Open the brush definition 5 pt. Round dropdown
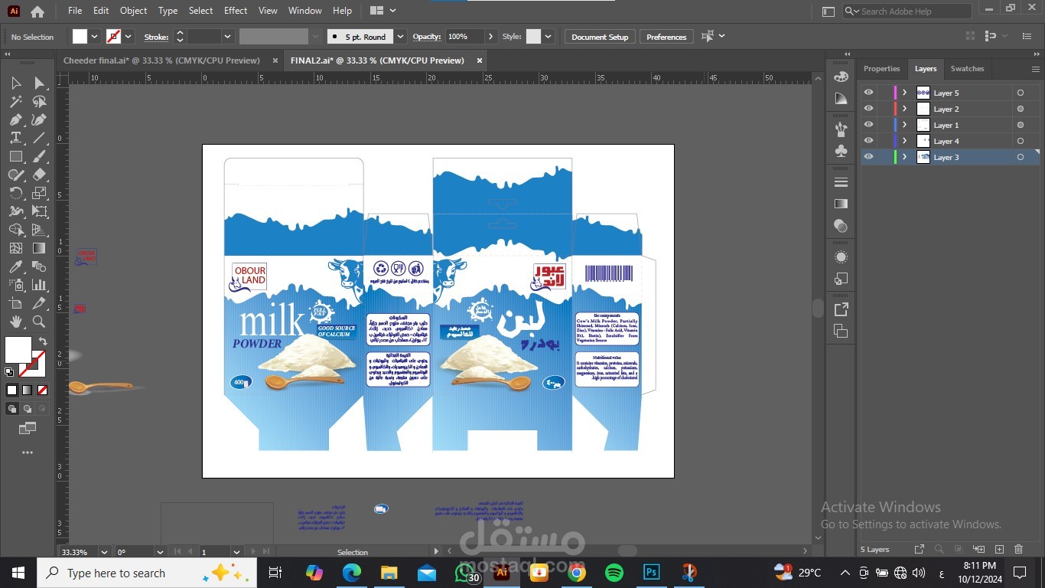The height and width of the screenshot is (588, 1045). (400, 37)
